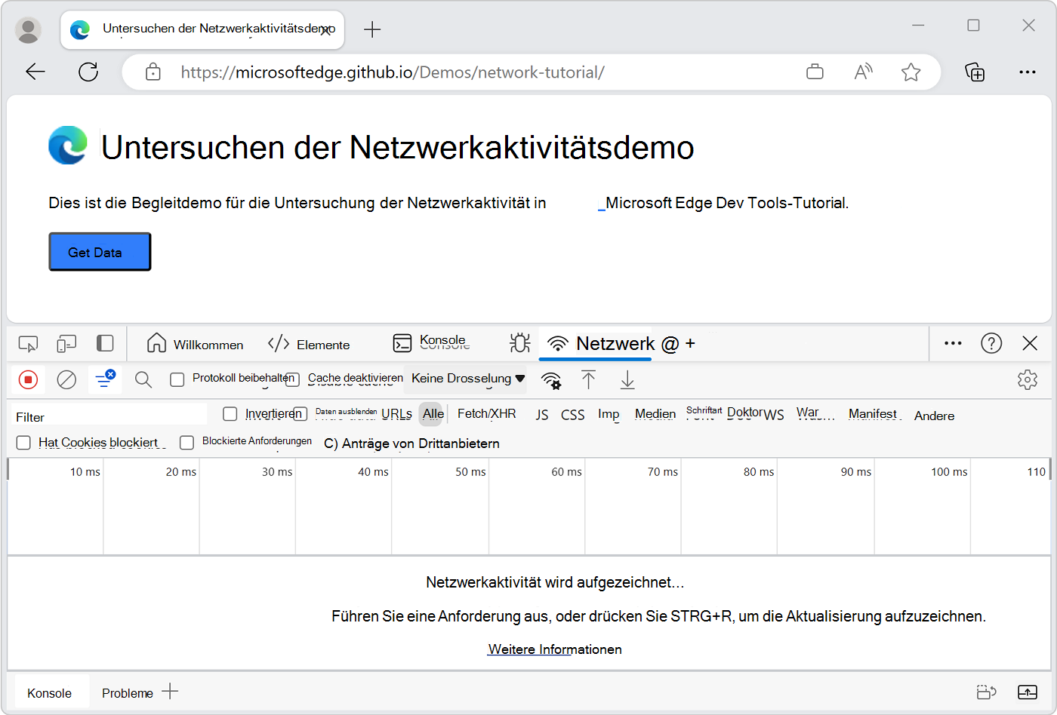Open the search panel with the magnifier icon
Screen dimensions: 1057x715
point(143,379)
